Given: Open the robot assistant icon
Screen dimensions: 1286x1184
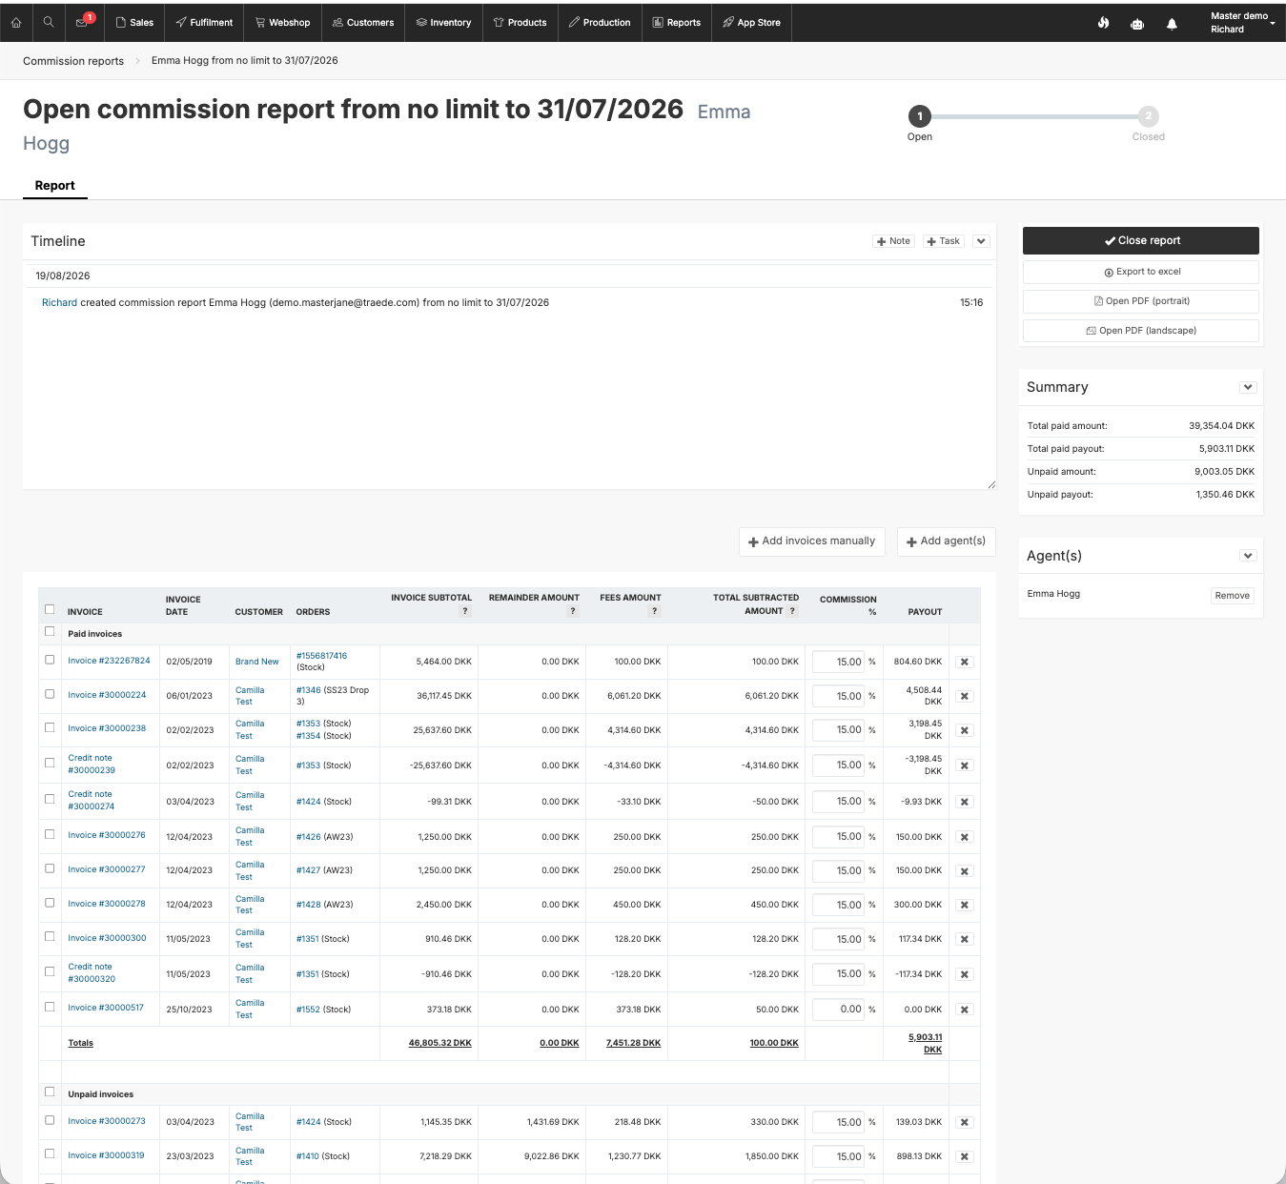Looking at the screenshot, I should pos(1137,23).
